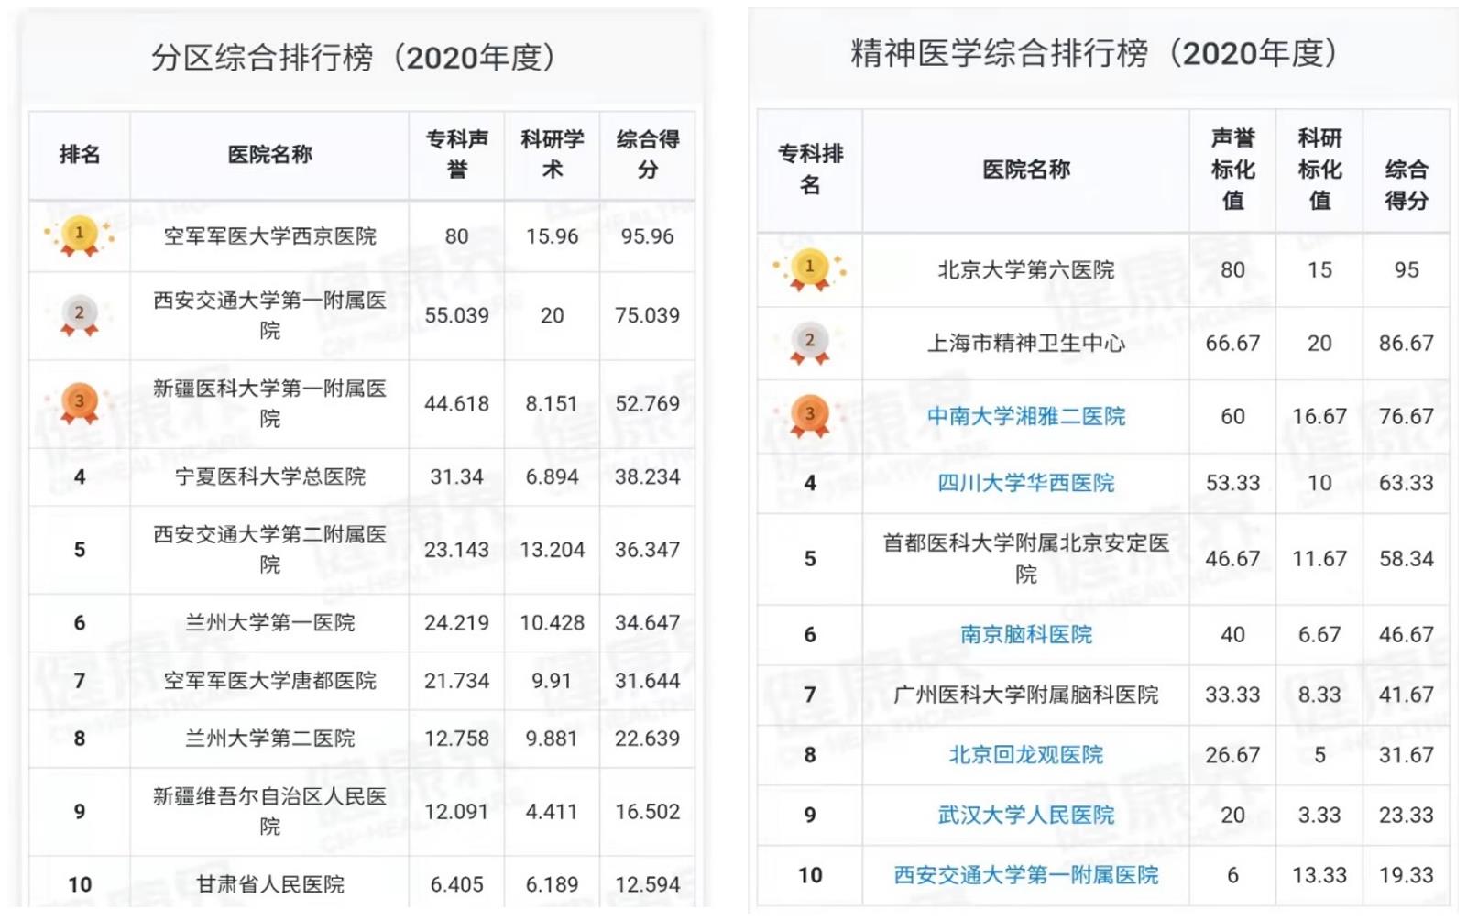Select the 兰州大学第一医院 cell
This screenshot has width=1478, height=920.
click(270, 623)
